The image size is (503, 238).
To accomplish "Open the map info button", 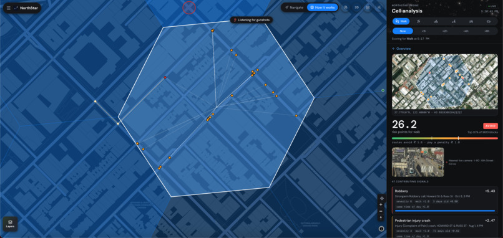I will [381, 229].
